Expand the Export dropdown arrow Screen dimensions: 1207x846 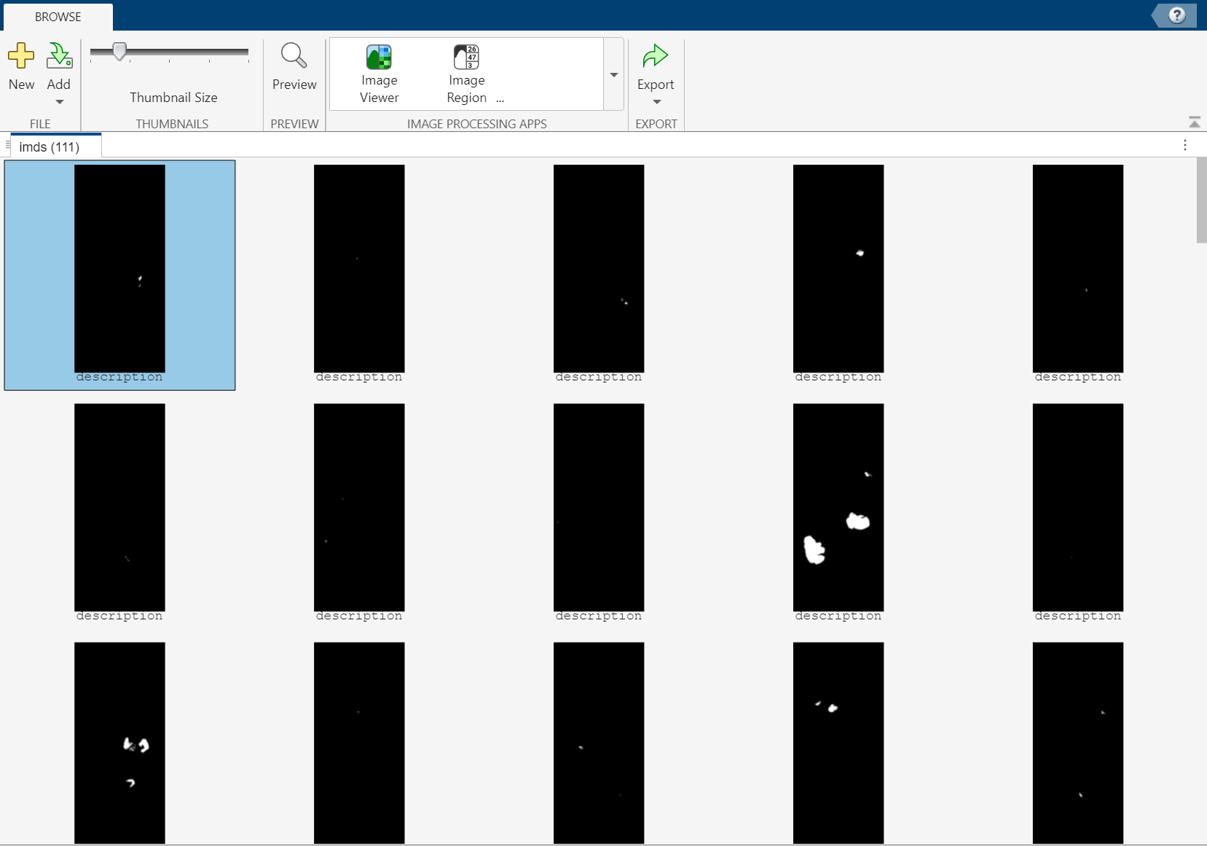pos(656,102)
